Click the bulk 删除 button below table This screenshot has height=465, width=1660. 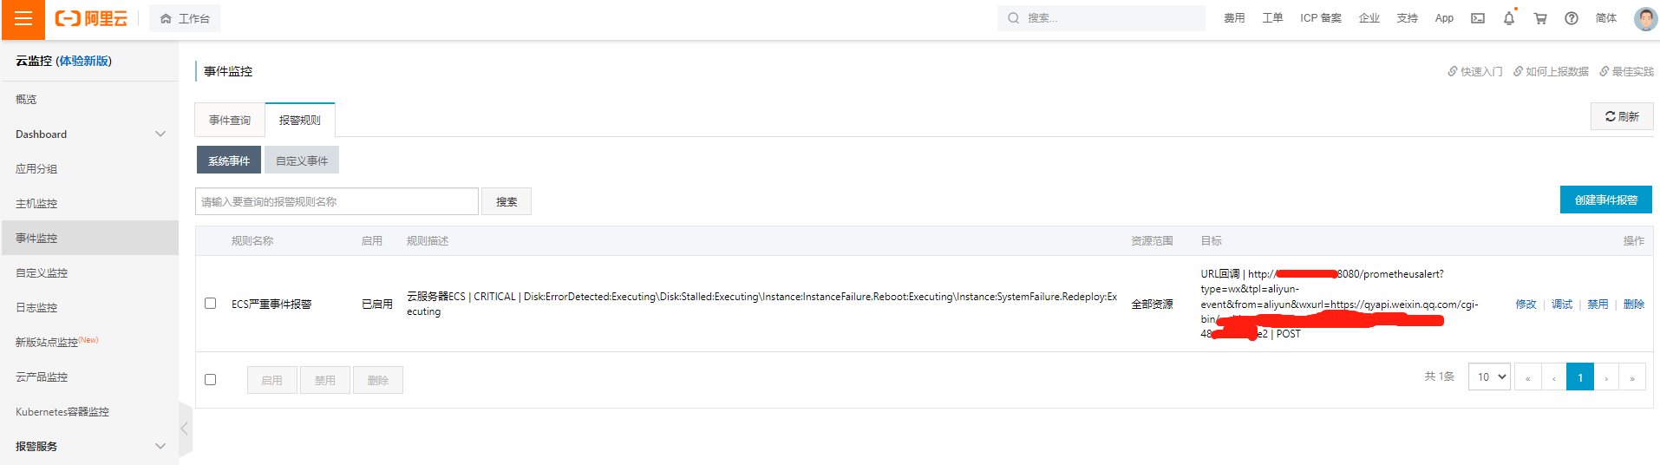(x=378, y=380)
